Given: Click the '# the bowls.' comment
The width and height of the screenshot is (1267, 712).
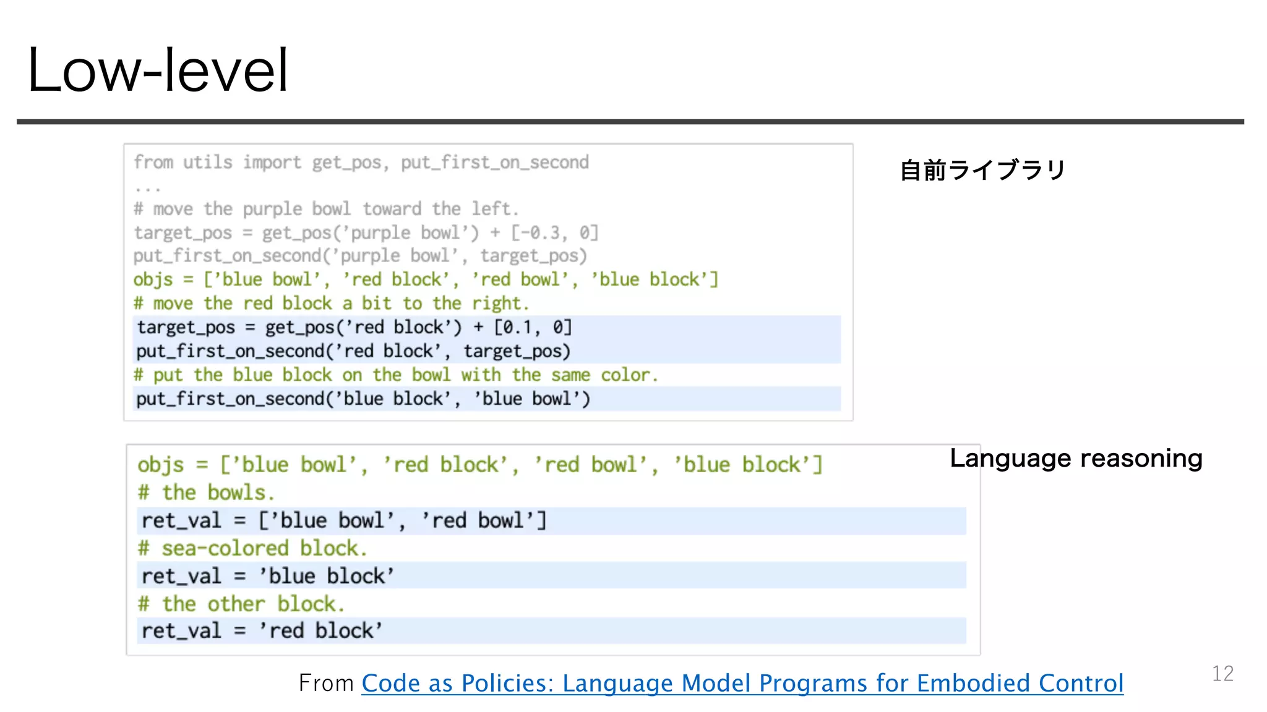Looking at the screenshot, I should pyautogui.click(x=206, y=493).
